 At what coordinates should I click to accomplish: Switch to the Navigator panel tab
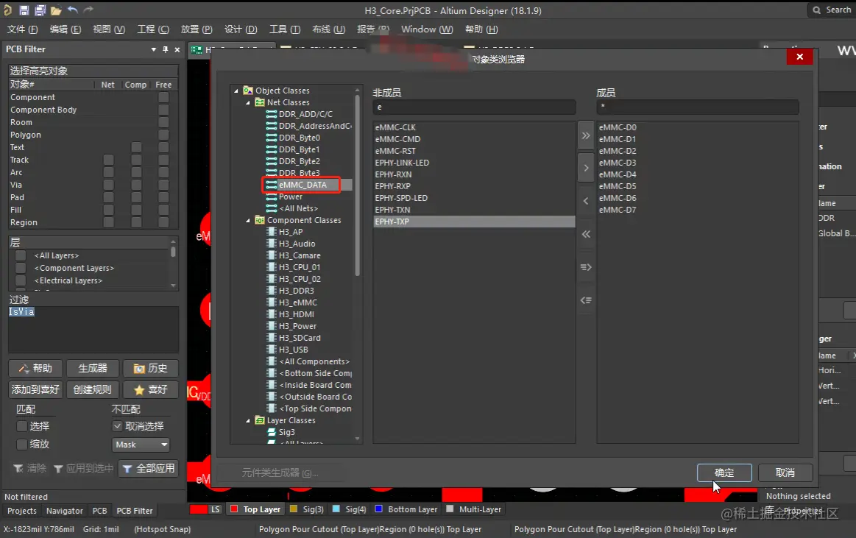coord(65,511)
